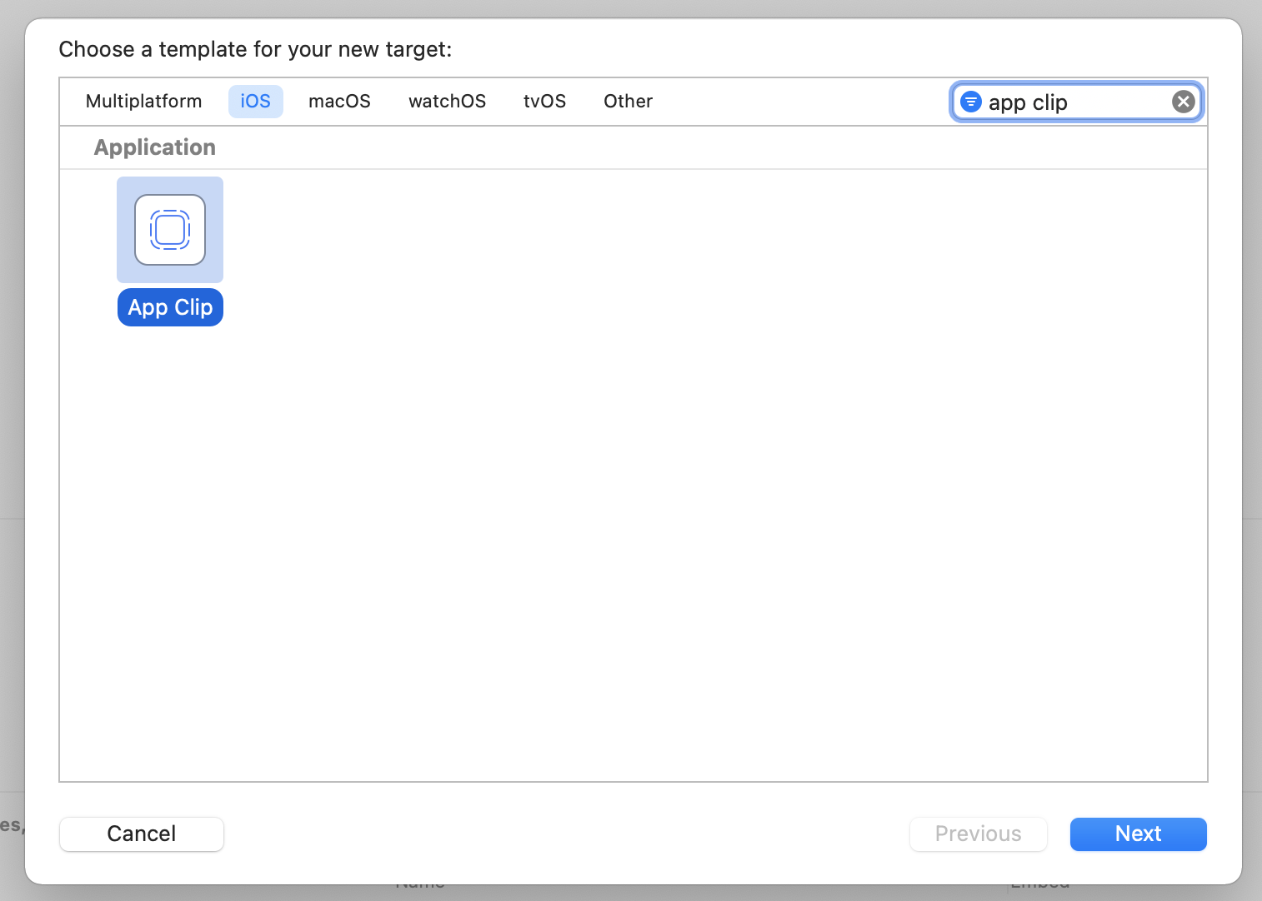1262x901 pixels.
Task: Switch to the macOS tab
Action: 339,102
